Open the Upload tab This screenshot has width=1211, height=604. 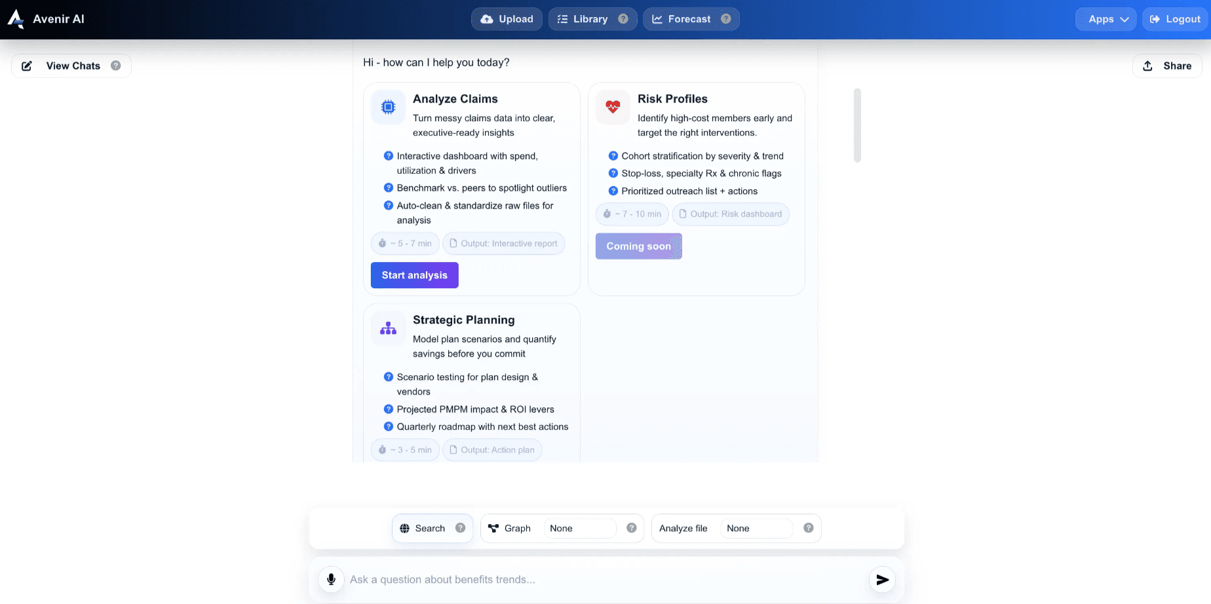(507, 19)
